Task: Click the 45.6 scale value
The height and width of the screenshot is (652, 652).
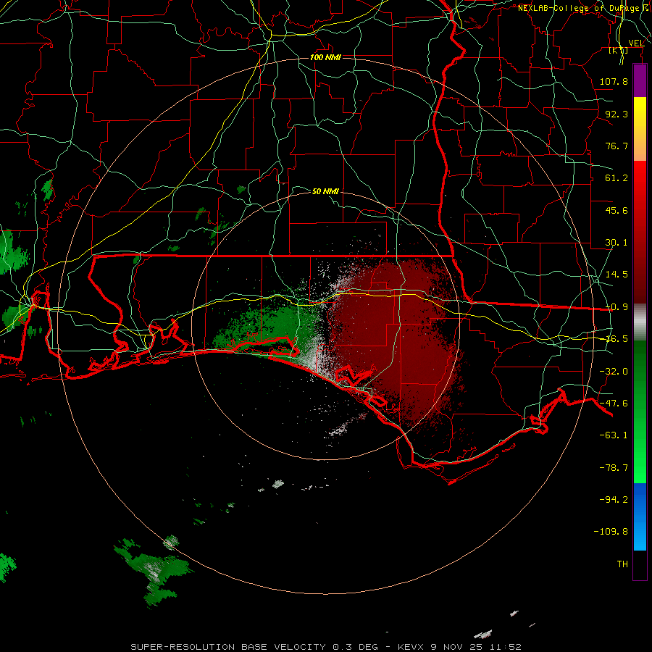Action: pyautogui.click(x=617, y=210)
